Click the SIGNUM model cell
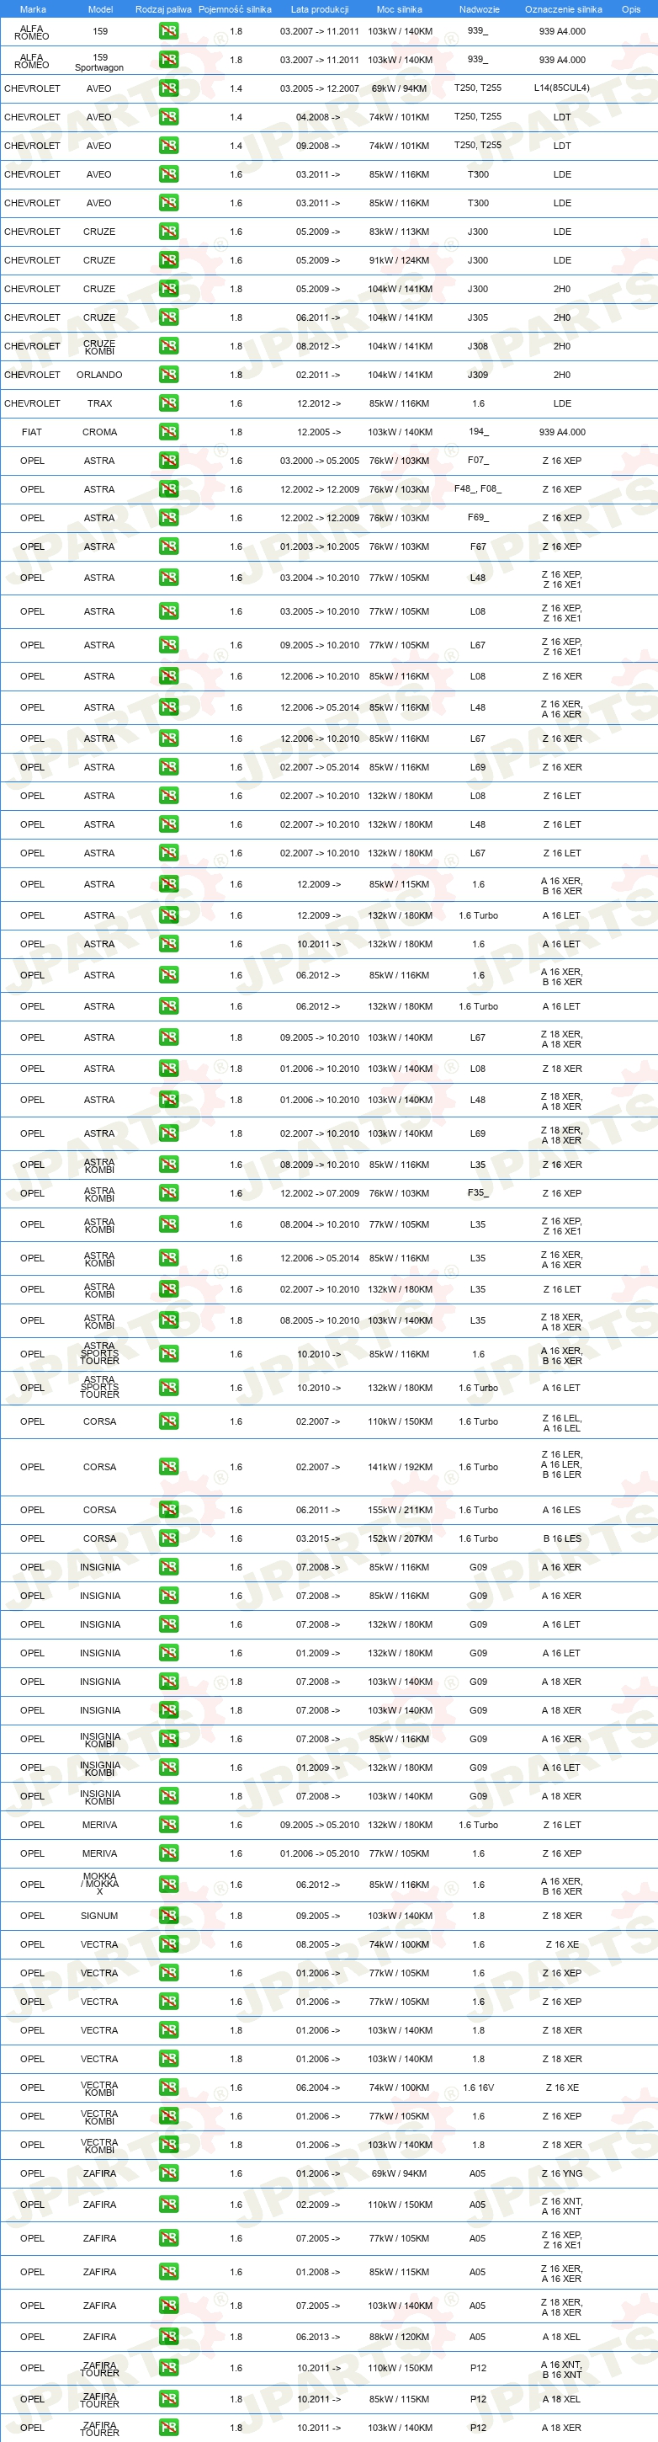 pos(99,1916)
